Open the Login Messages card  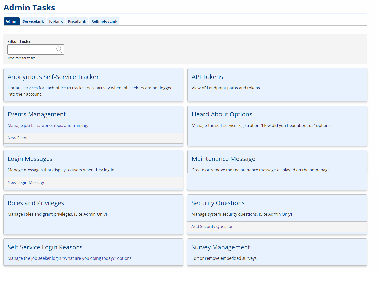30,159
